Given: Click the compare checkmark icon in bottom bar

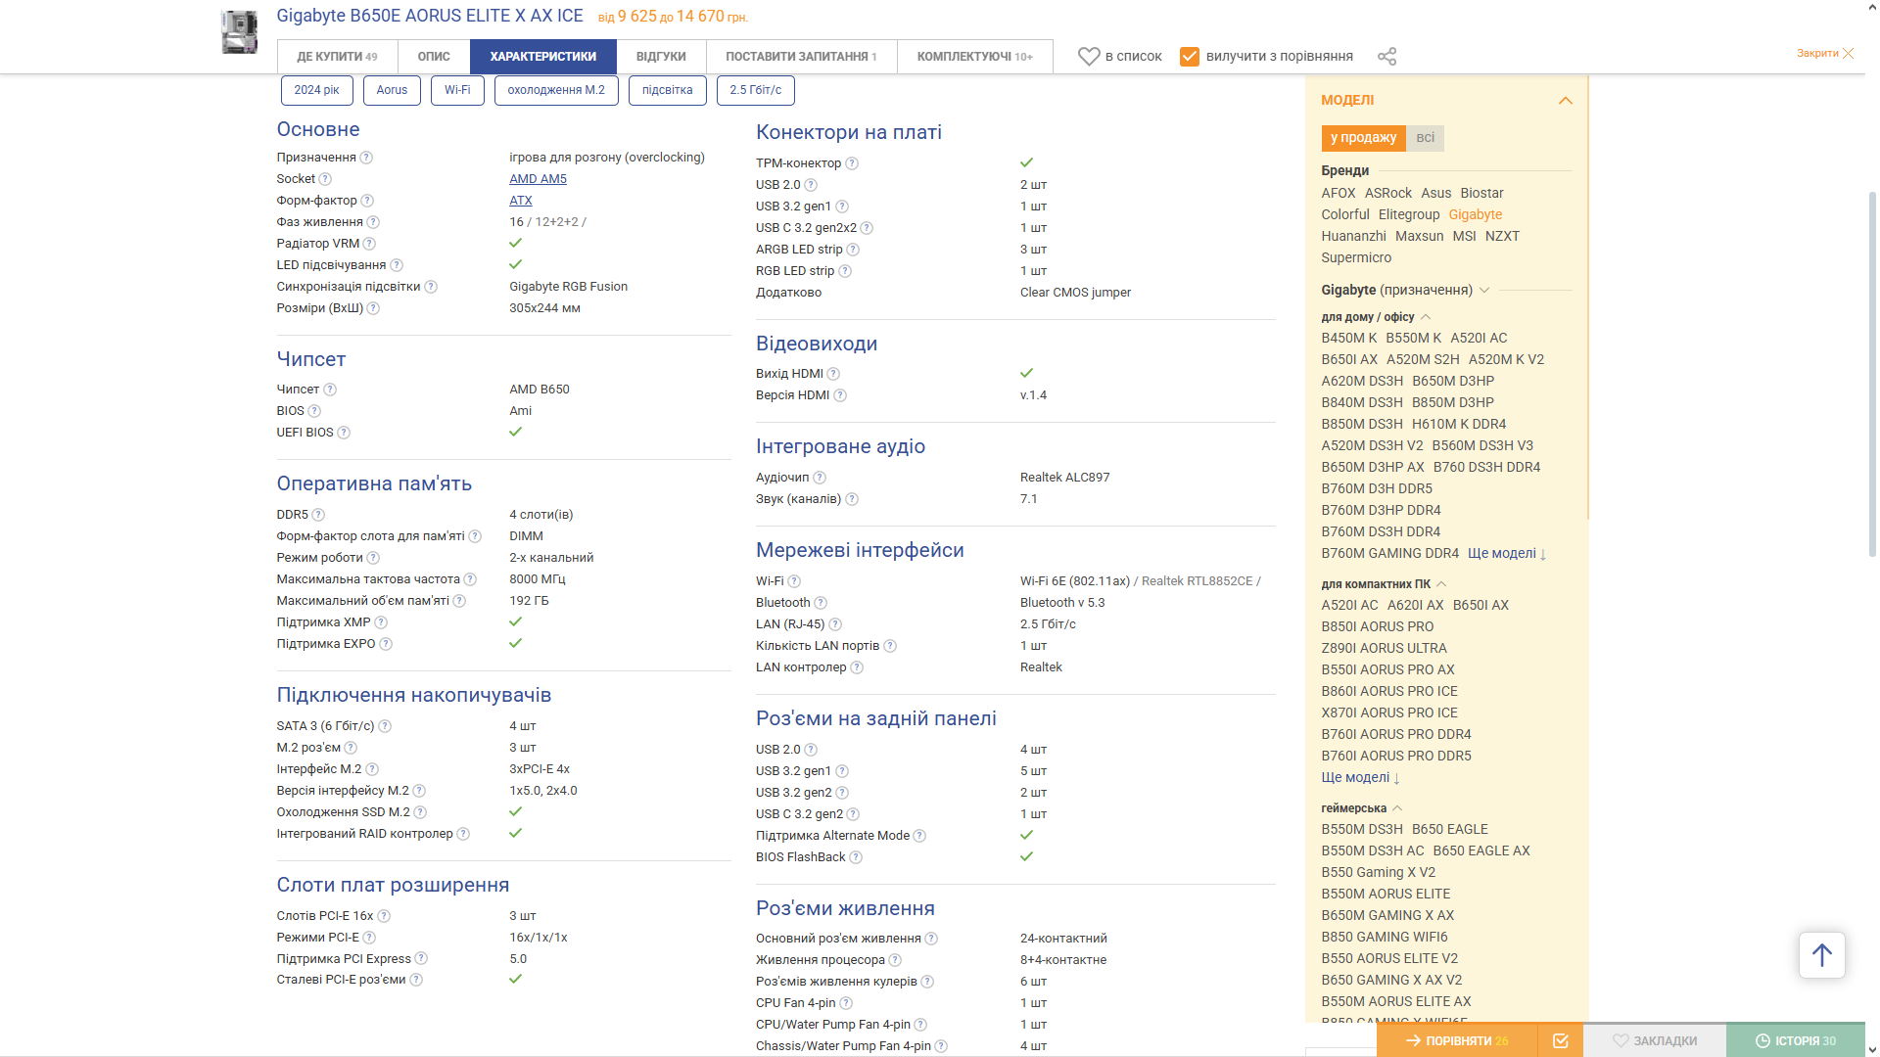Looking at the screenshot, I should point(1561,1040).
